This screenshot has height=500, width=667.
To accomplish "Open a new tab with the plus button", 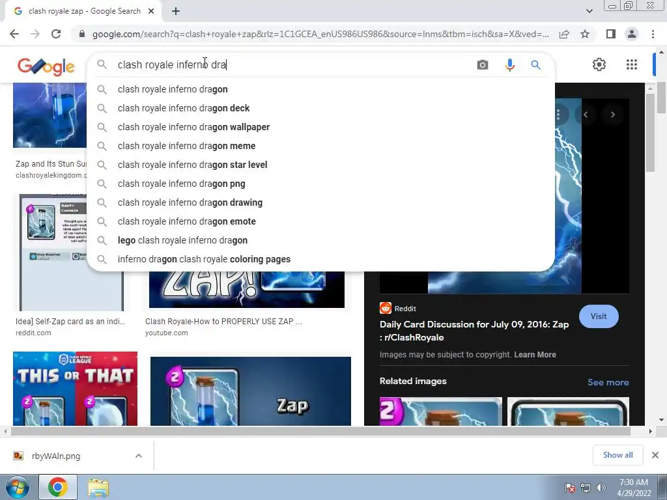I will click(x=176, y=11).
